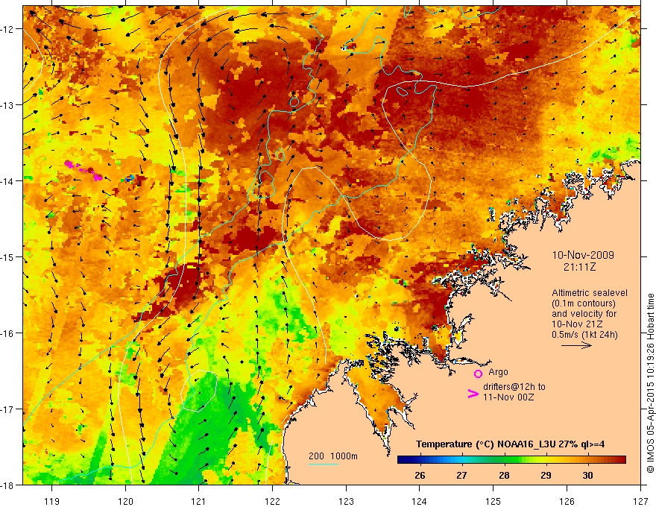Click the color bar tick label 27
This screenshot has height=507, width=656.
click(461, 476)
